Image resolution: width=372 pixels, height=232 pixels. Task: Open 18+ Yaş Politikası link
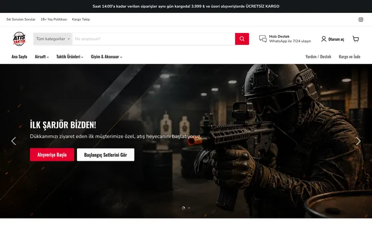tap(54, 20)
